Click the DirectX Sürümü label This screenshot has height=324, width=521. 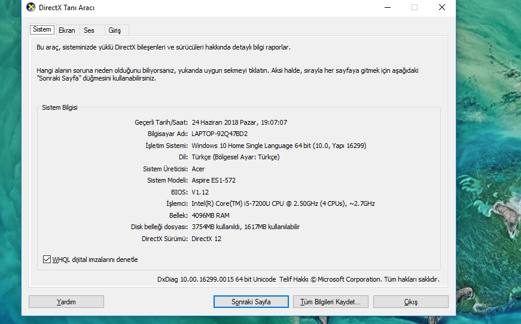[165, 239]
